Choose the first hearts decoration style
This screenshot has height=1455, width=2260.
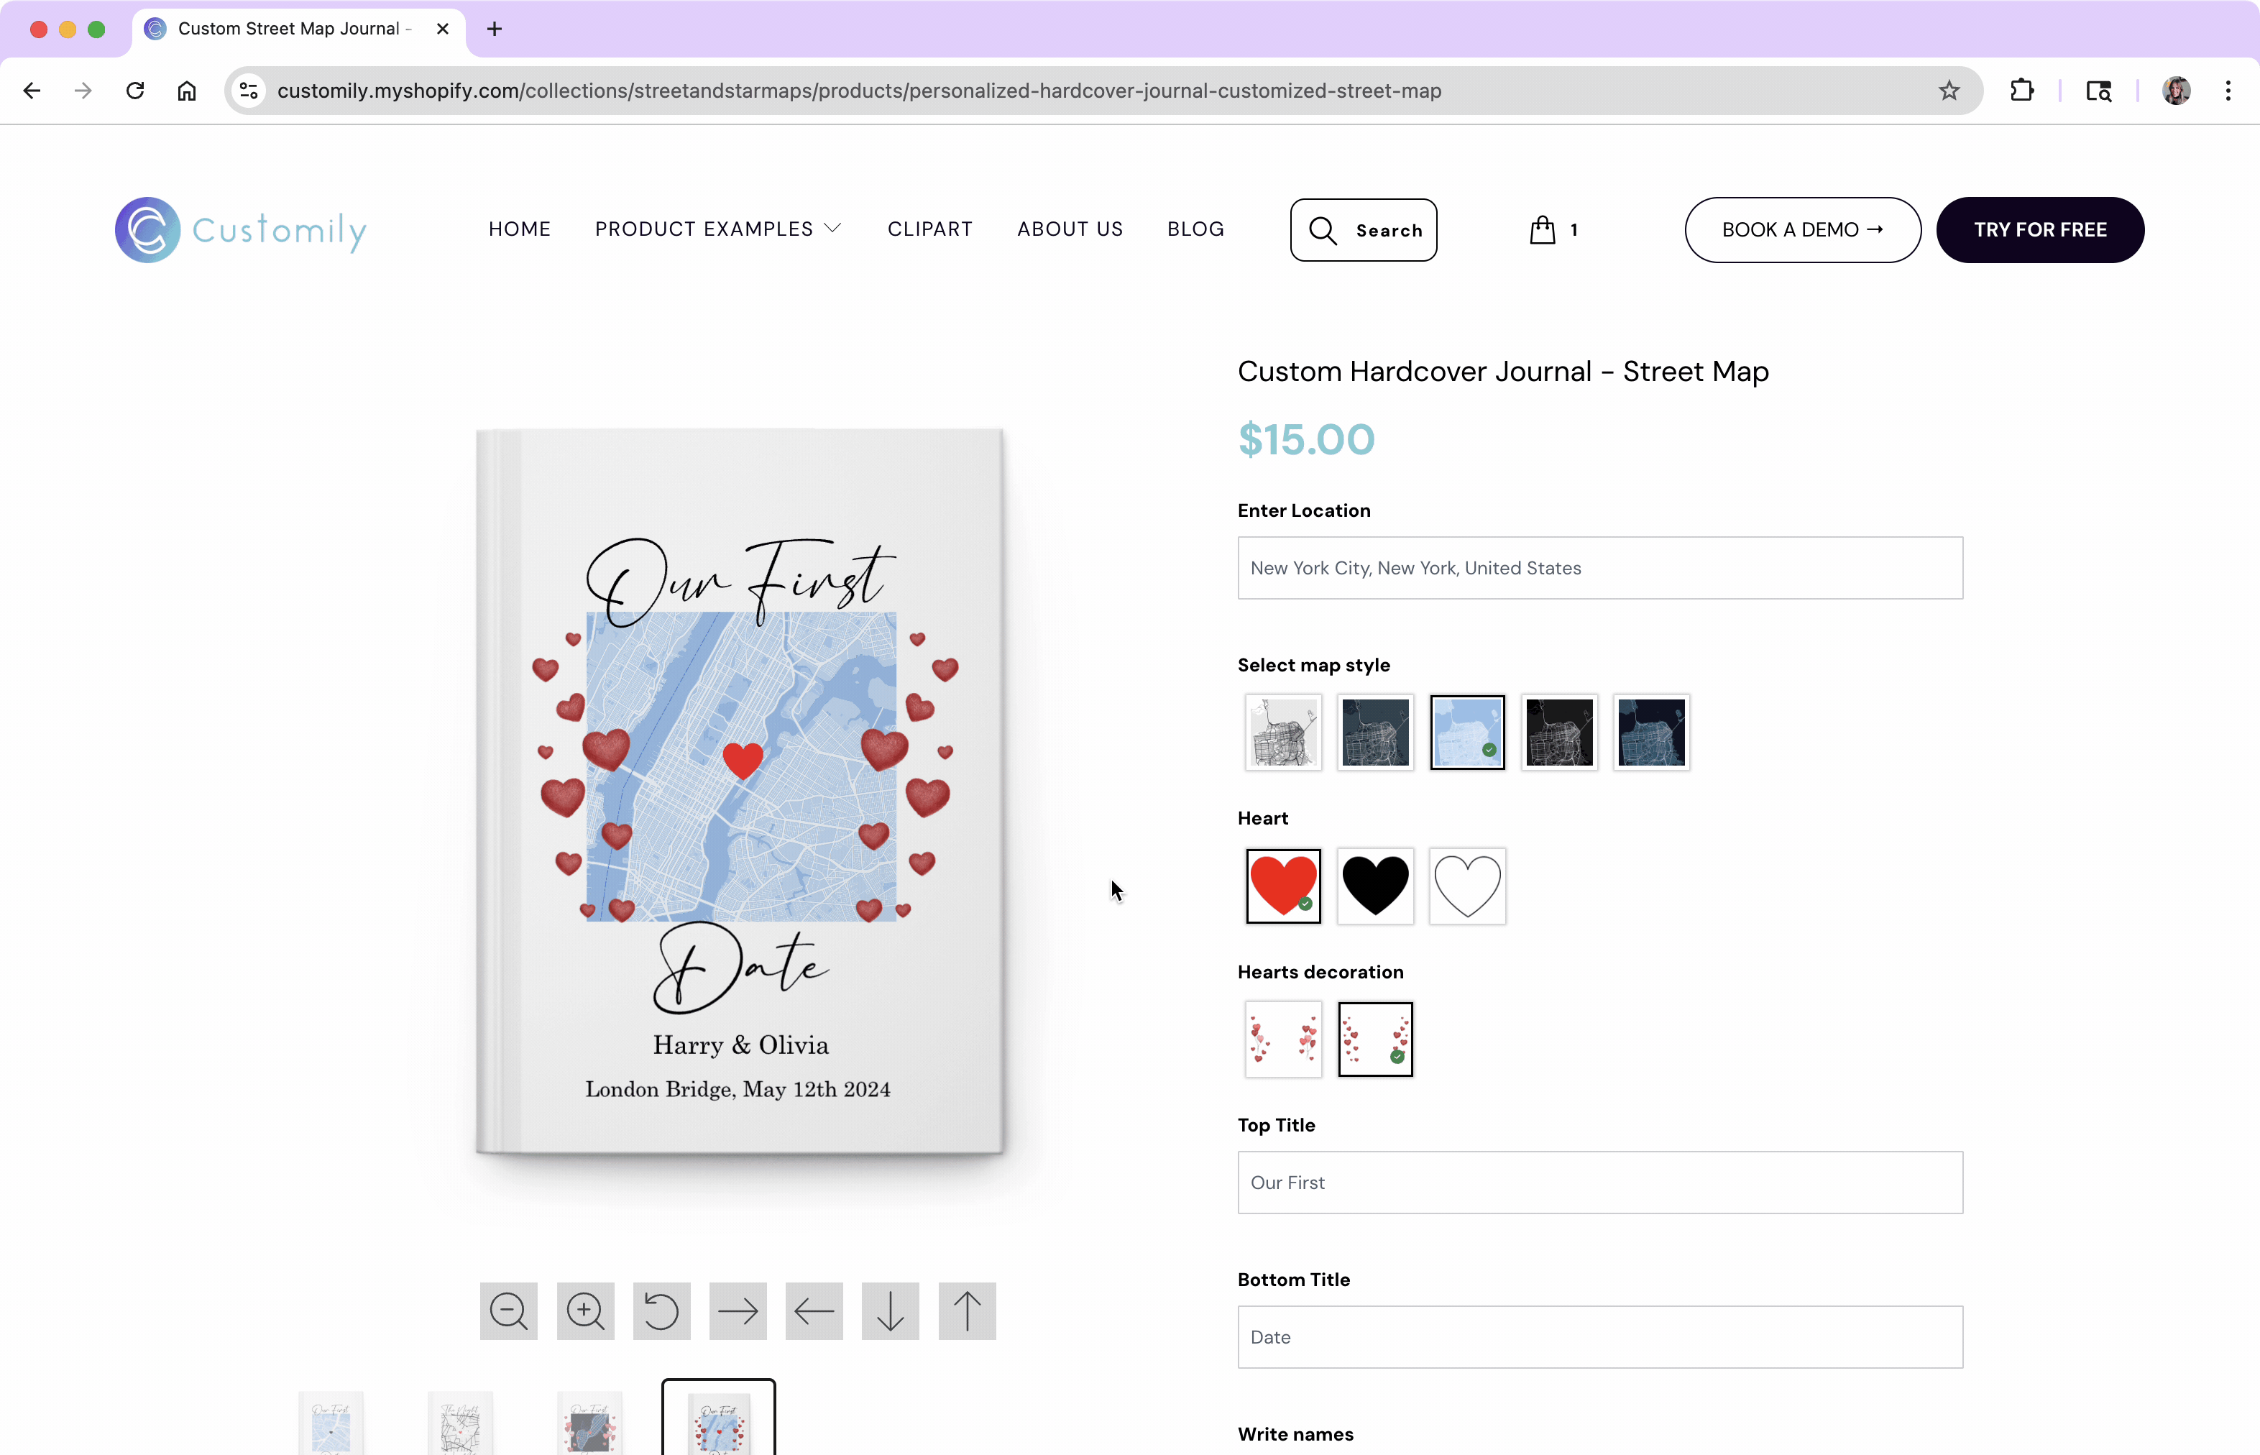point(1283,1039)
